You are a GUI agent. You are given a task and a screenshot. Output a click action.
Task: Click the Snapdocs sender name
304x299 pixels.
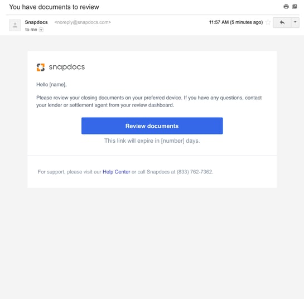pyautogui.click(x=36, y=22)
